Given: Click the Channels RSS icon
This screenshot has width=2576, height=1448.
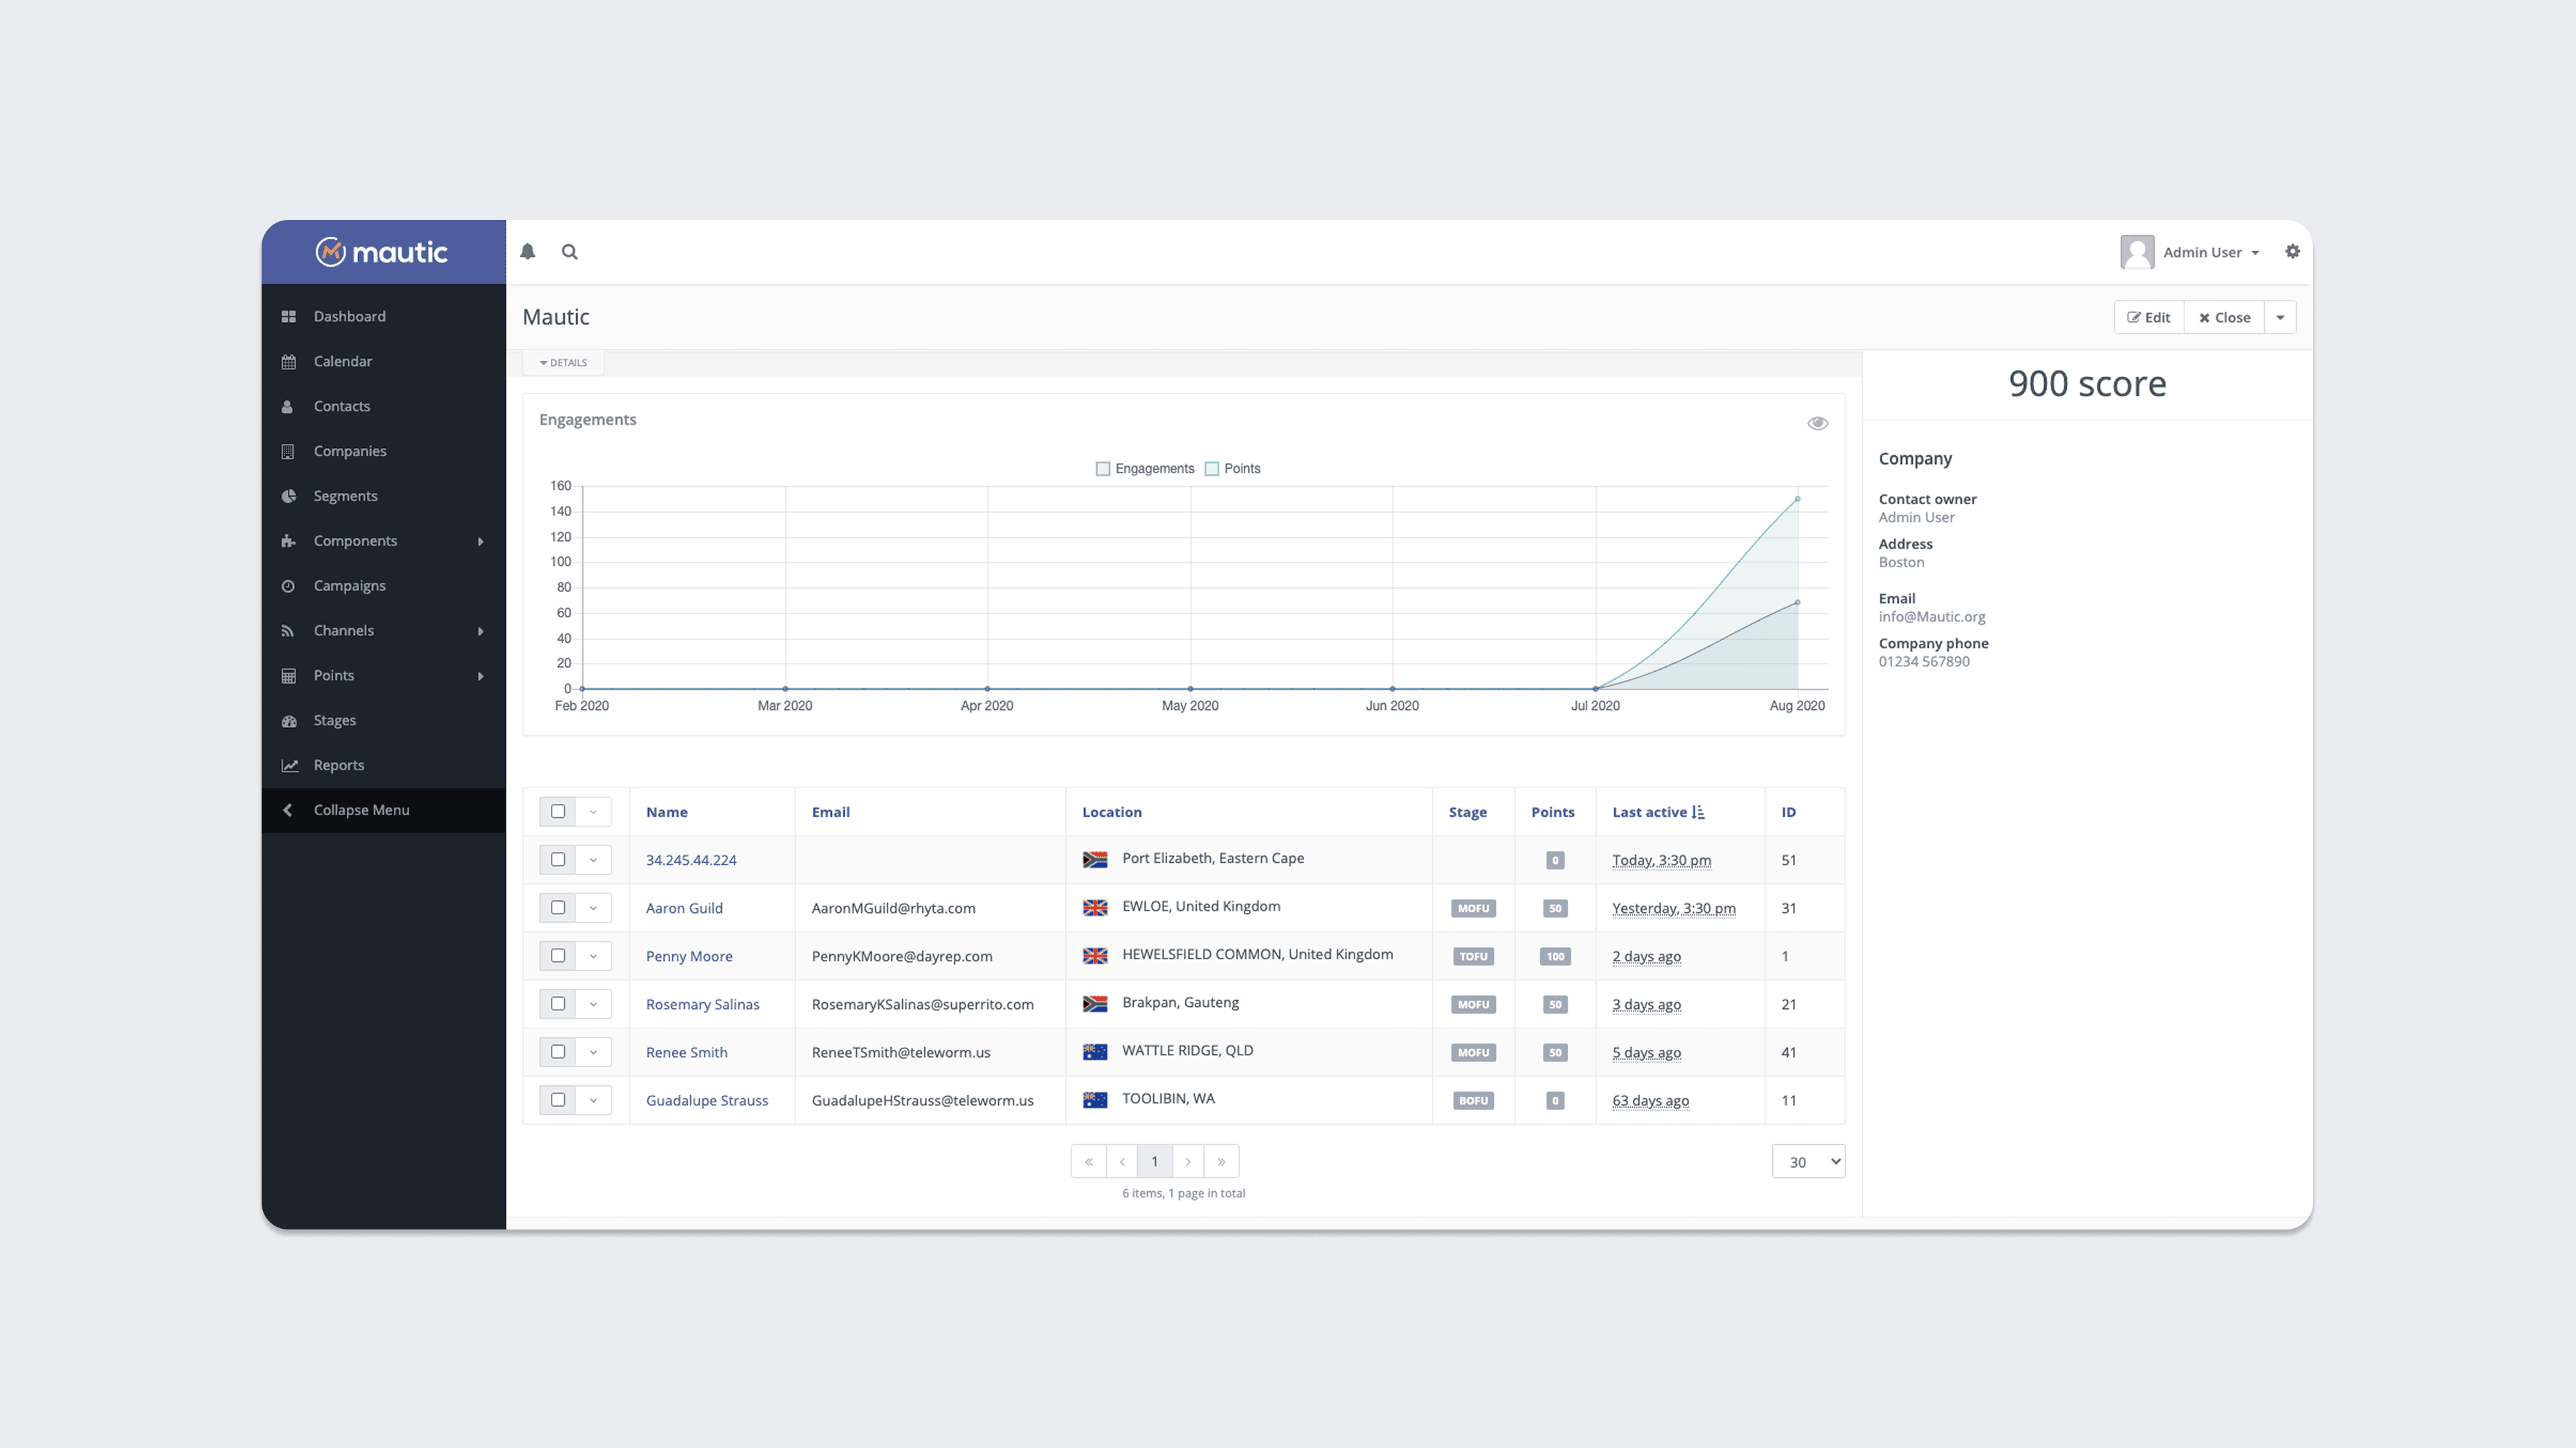Looking at the screenshot, I should point(288,631).
